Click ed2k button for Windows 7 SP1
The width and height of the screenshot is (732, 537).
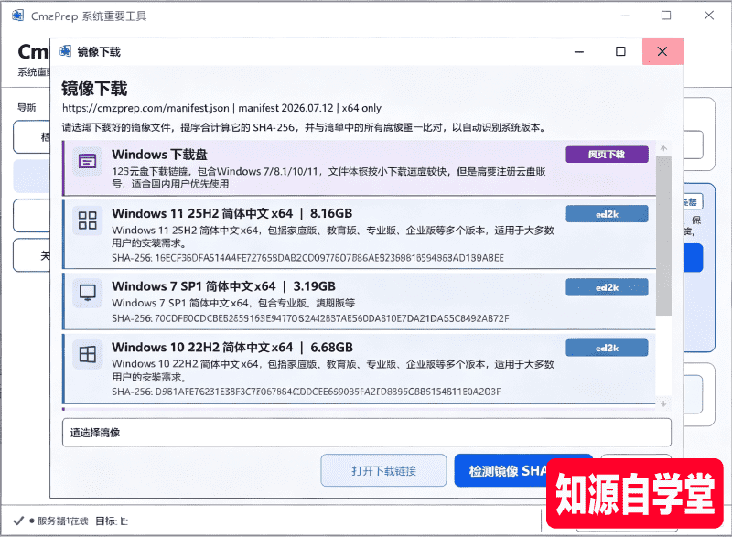tap(607, 287)
